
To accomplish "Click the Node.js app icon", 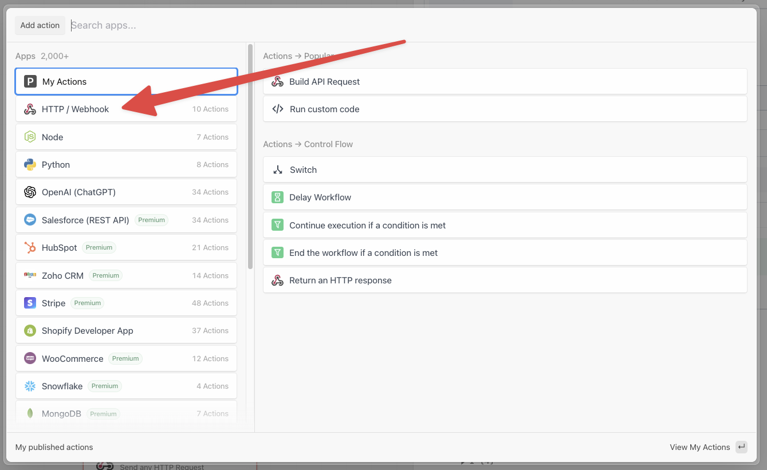I will pos(30,137).
